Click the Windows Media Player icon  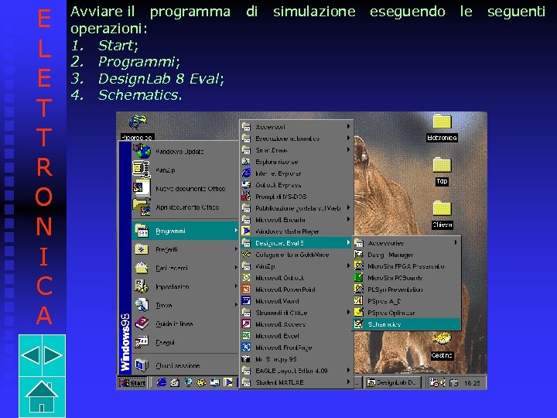coord(246,231)
